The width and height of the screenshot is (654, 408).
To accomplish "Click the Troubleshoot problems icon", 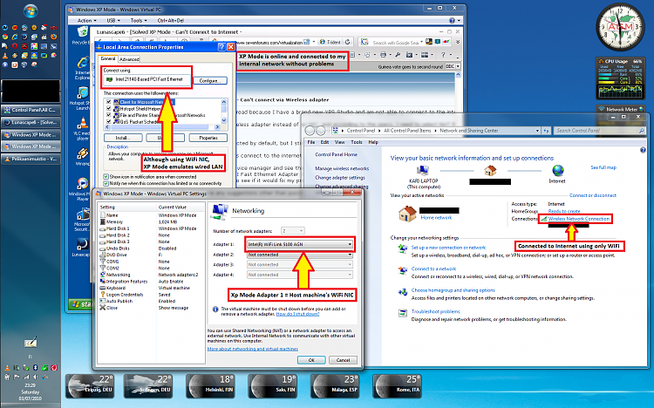I will tap(403, 313).
